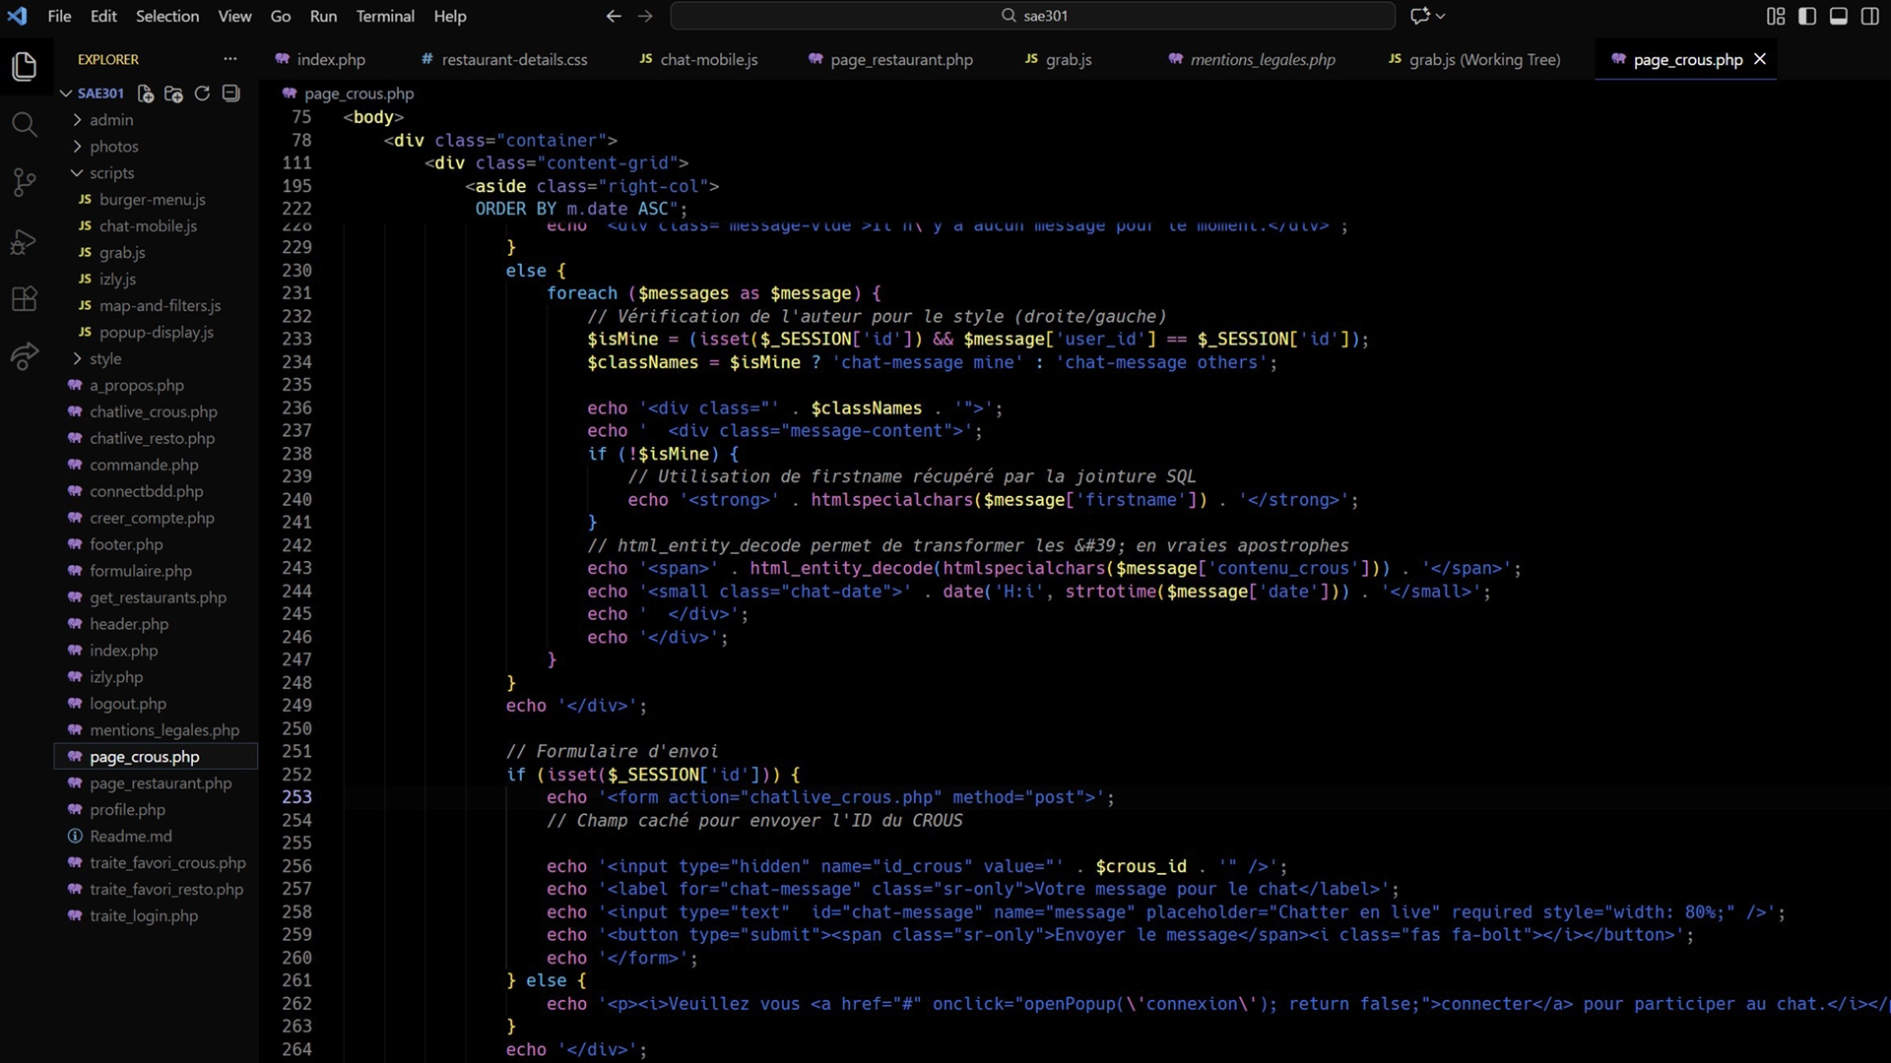
Task: Toggle the primary side bar
Action: click(1807, 16)
